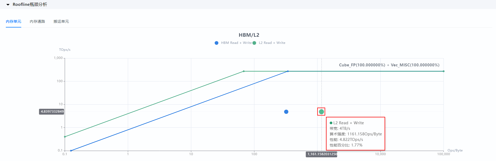This screenshot has height=161, width=496.
Task: Click the HBM/L2 chart title
Action: click(x=249, y=35)
